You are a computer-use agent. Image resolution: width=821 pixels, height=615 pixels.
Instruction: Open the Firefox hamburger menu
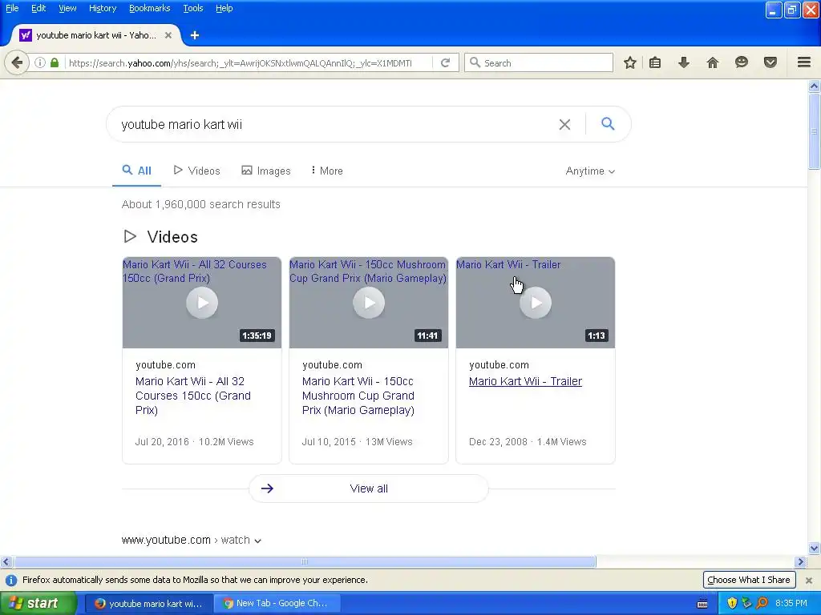pyautogui.click(x=804, y=62)
